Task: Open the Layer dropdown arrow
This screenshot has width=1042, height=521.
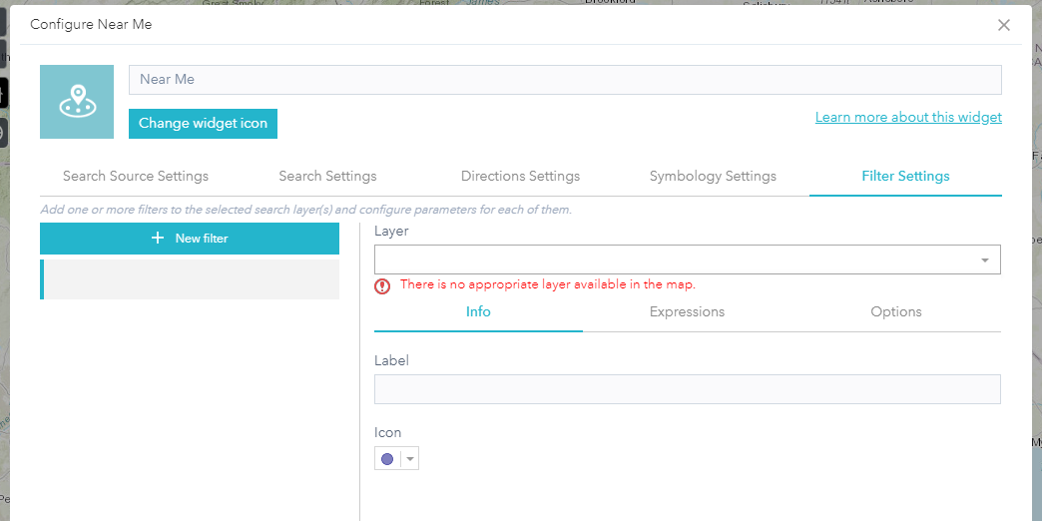Action: pos(985,260)
